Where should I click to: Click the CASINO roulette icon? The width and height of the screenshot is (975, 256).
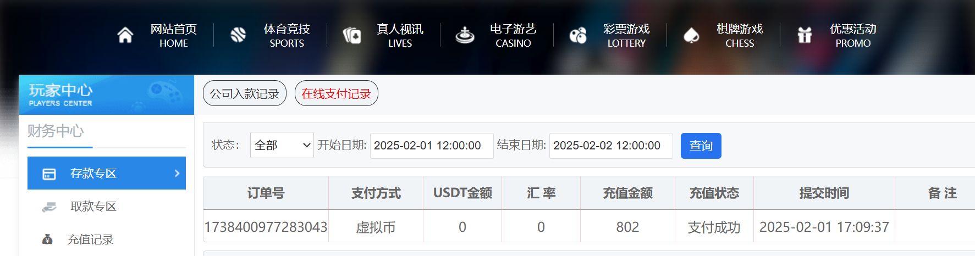click(x=465, y=35)
